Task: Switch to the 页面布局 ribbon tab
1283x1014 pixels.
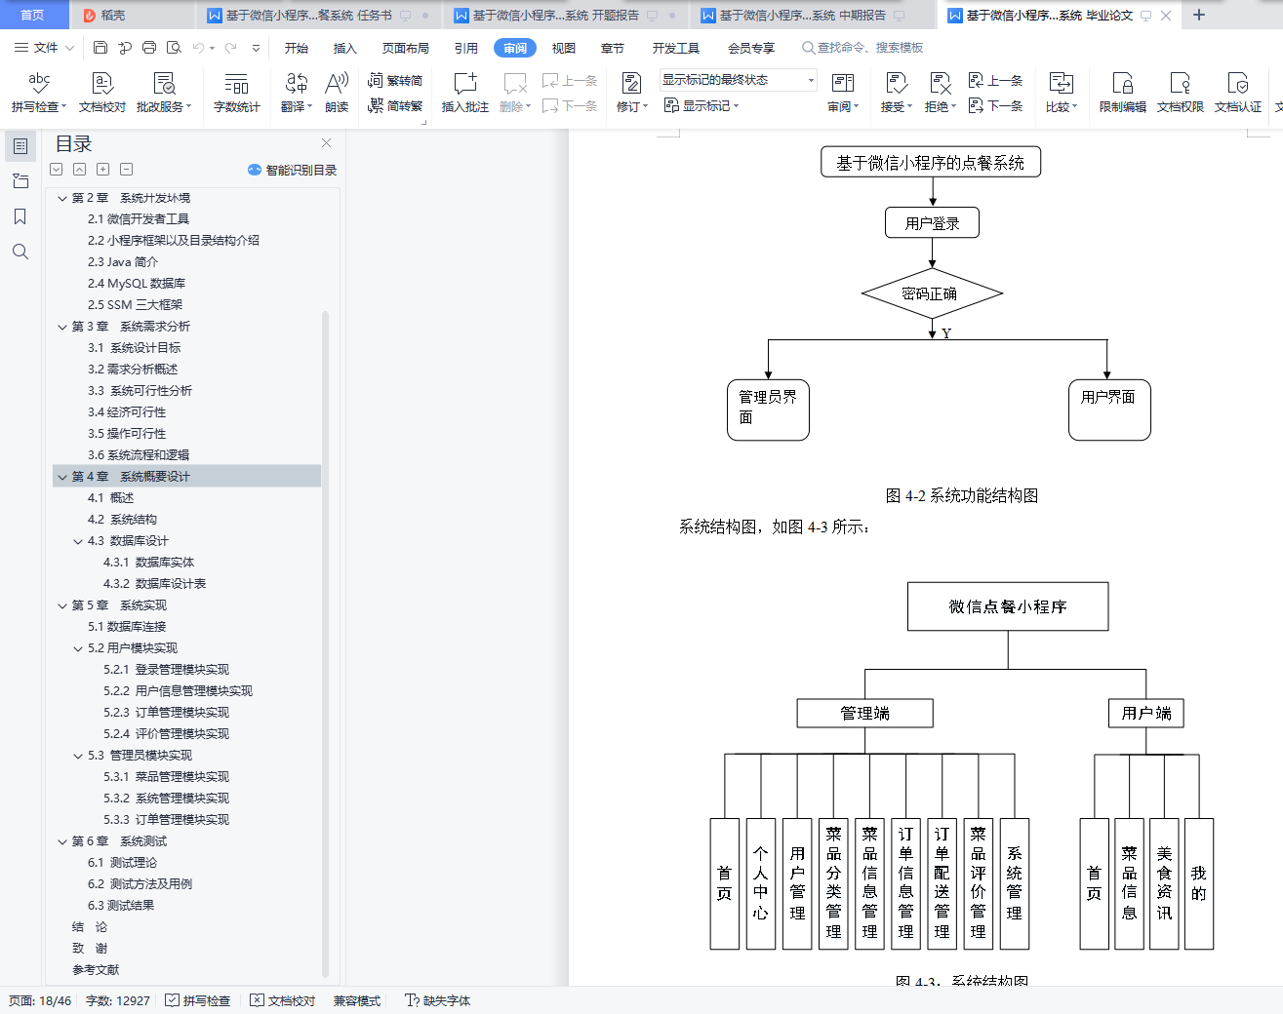Action: click(406, 48)
